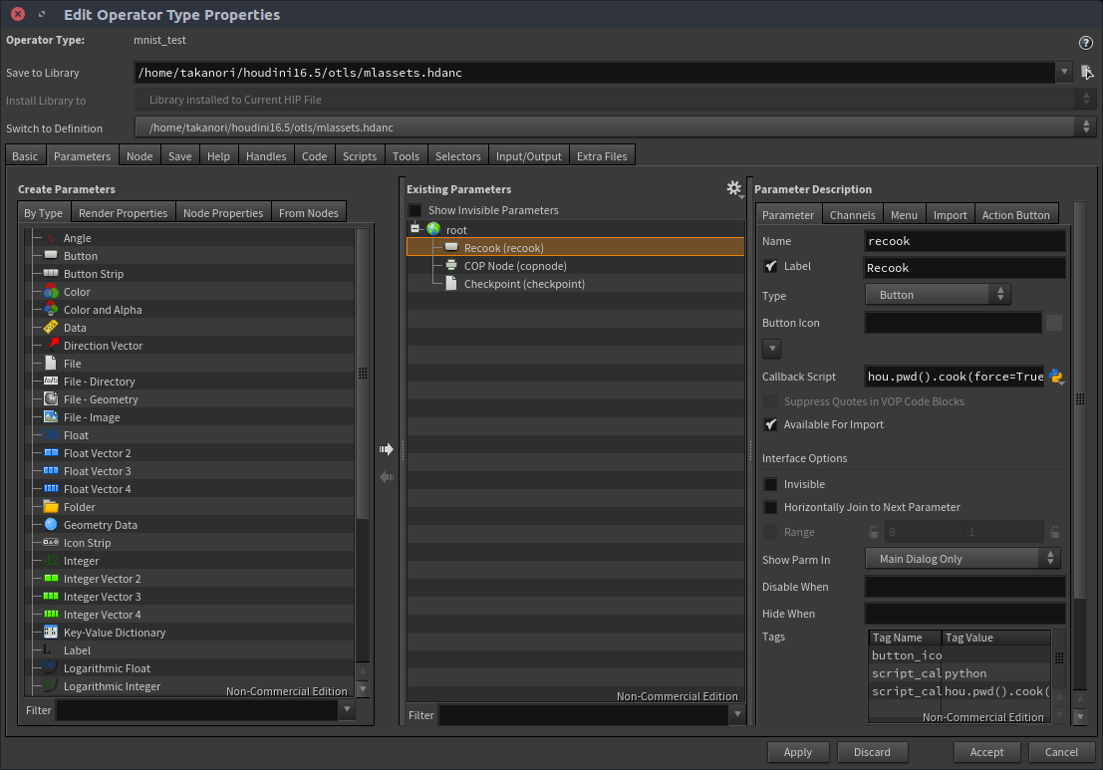The width and height of the screenshot is (1103, 770).
Task: Switch to the Scripts tab
Action: pyautogui.click(x=360, y=156)
